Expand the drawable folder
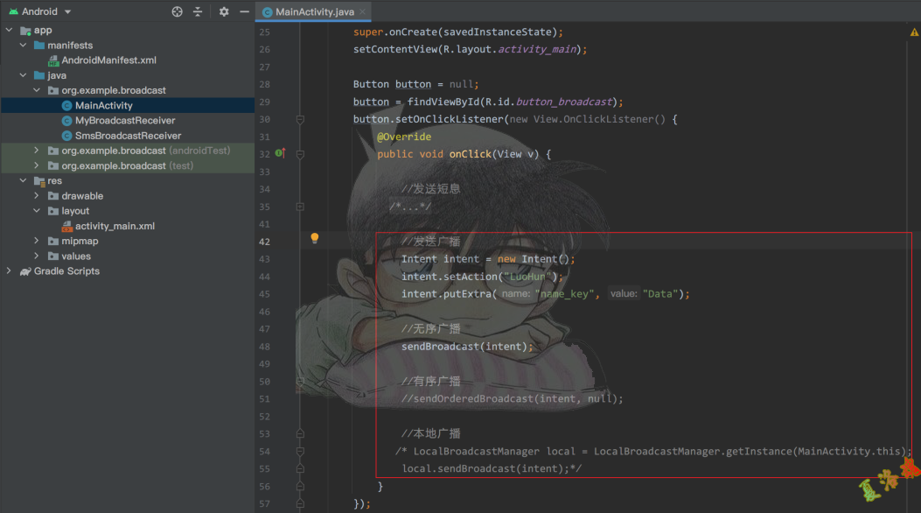Image resolution: width=921 pixels, height=513 pixels. pyautogui.click(x=37, y=196)
